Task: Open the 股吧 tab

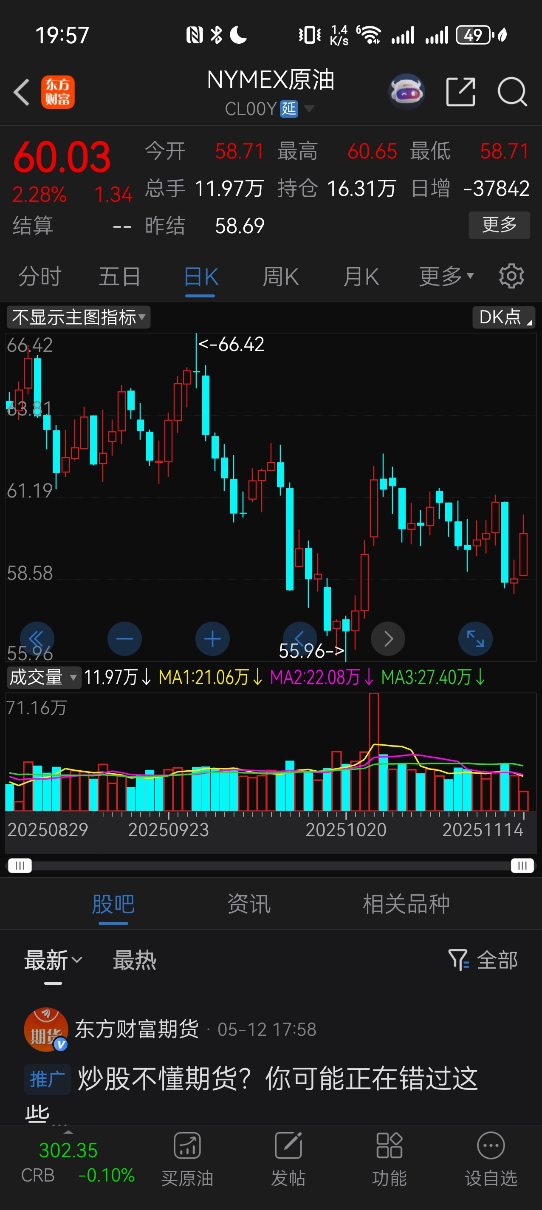Action: [x=113, y=904]
